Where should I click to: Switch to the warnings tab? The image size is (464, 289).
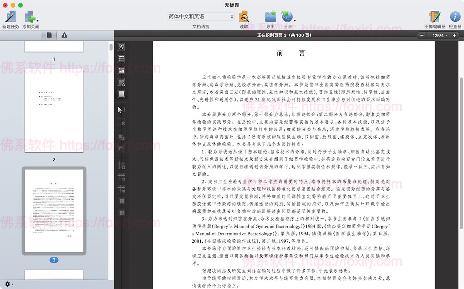tap(64, 34)
